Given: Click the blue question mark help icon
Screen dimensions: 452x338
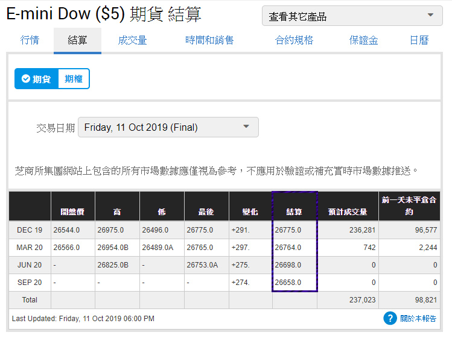Looking at the screenshot, I should point(390,318).
